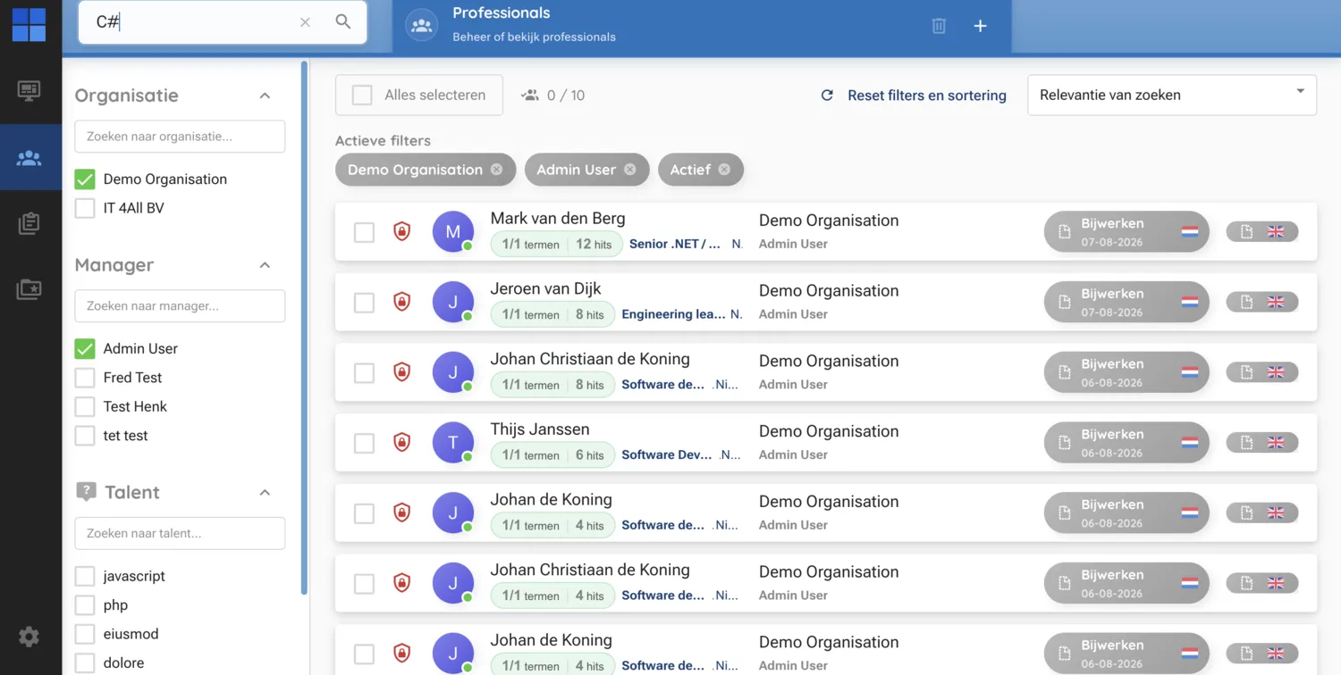Uncheck Demo Organisation checkbox
Viewport: 1341px width, 675px height.
coord(85,179)
